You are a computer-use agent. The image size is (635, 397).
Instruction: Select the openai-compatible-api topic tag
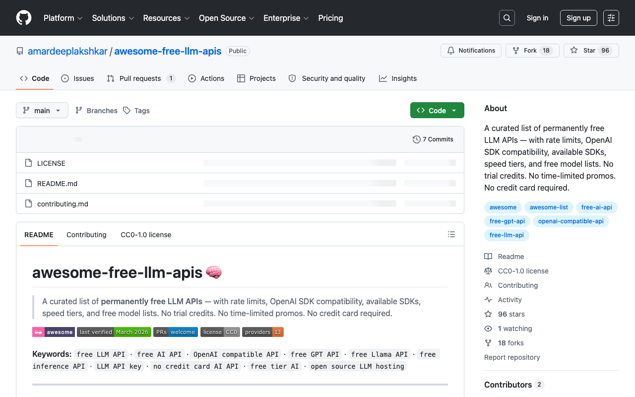click(571, 221)
